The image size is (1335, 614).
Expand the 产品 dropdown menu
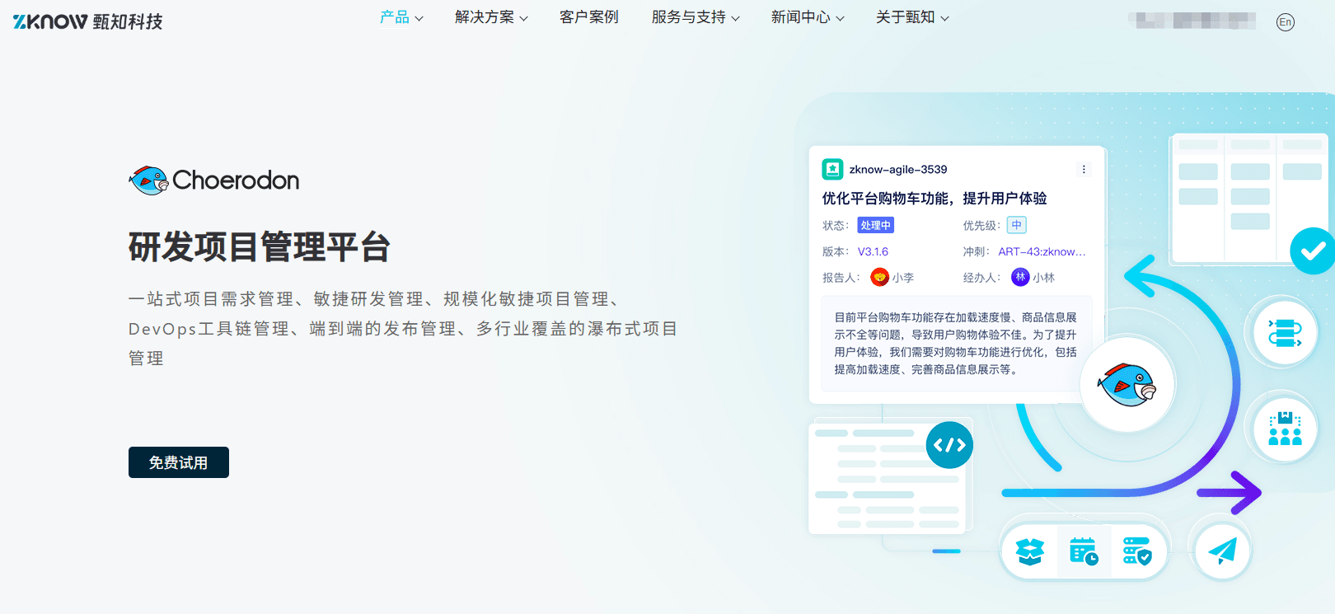tap(401, 17)
